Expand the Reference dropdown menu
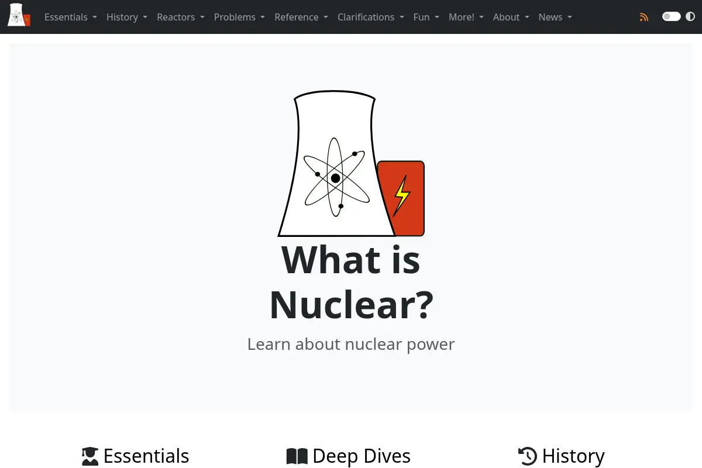Image resolution: width=702 pixels, height=468 pixels. [x=301, y=17]
